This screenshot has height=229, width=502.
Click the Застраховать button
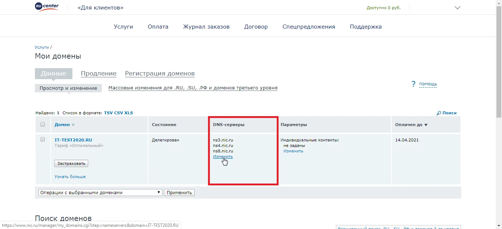tap(71, 163)
